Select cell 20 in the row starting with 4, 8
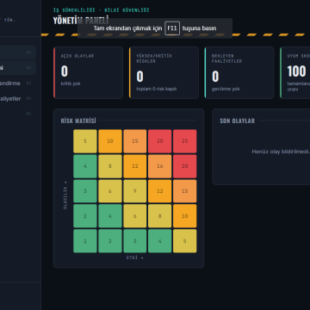310x310 pixels. click(185, 166)
